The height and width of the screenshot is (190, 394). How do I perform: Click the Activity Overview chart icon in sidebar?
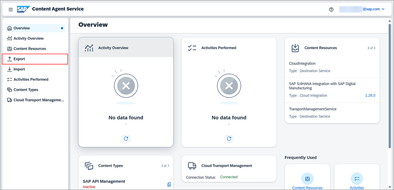pos(10,38)
